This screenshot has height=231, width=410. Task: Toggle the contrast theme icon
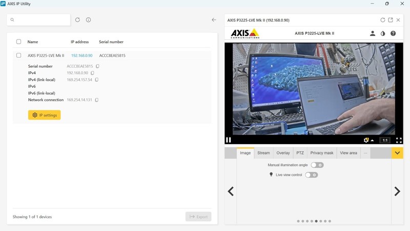pos(383,33)
